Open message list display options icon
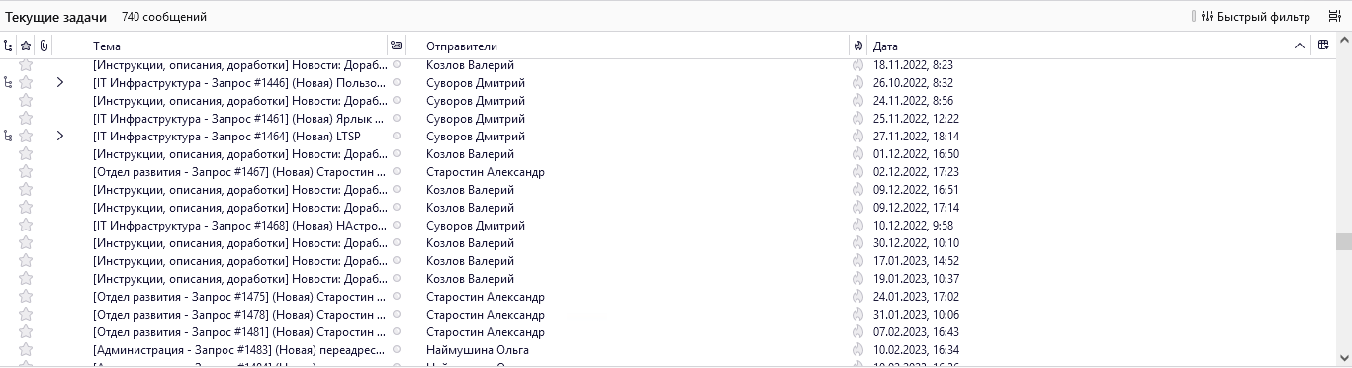 pyautogui.click(x=1335, y=17)
